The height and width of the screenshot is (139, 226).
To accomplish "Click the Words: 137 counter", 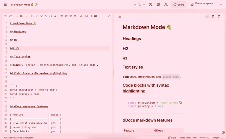I will click(x=205, y=138).
